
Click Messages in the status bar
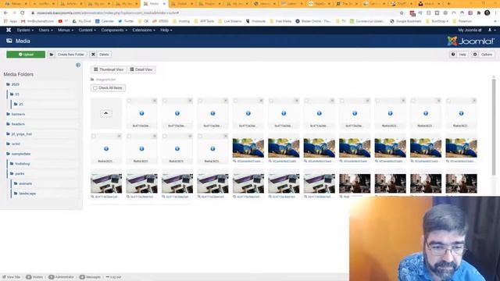[90, 277]
